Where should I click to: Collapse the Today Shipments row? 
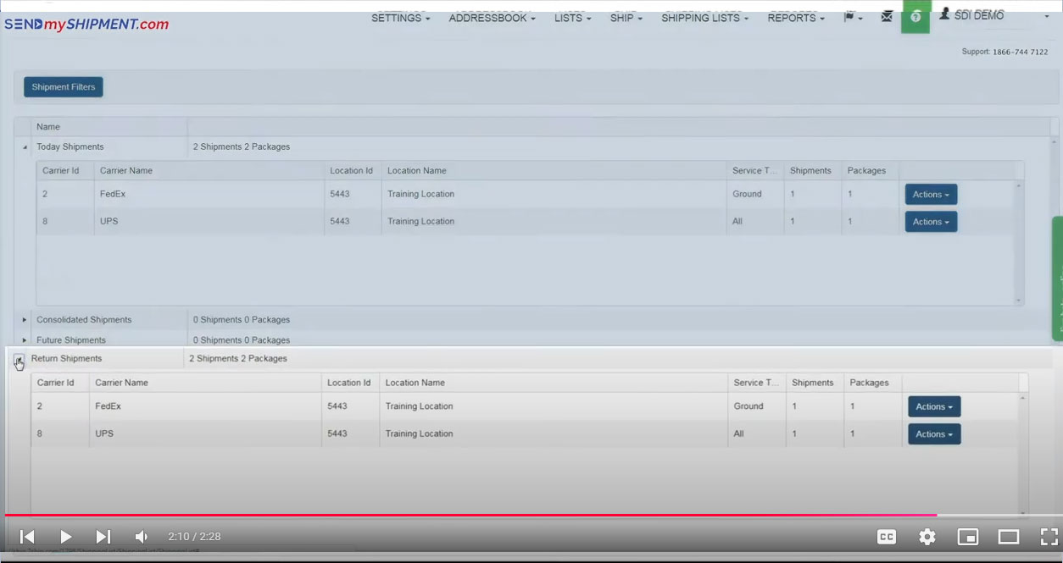pyautogui.click(x=25, y=147)
